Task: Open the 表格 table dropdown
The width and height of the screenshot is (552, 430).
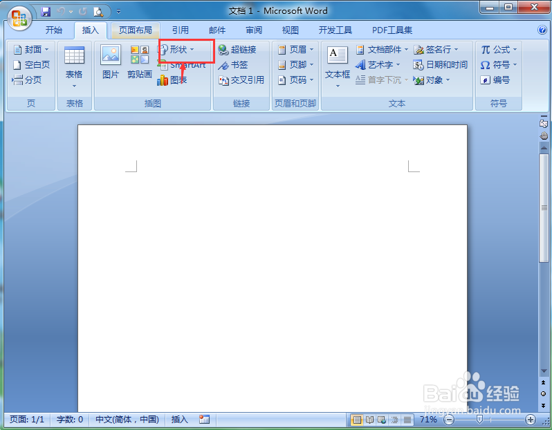Action: (x=74, y=67)
